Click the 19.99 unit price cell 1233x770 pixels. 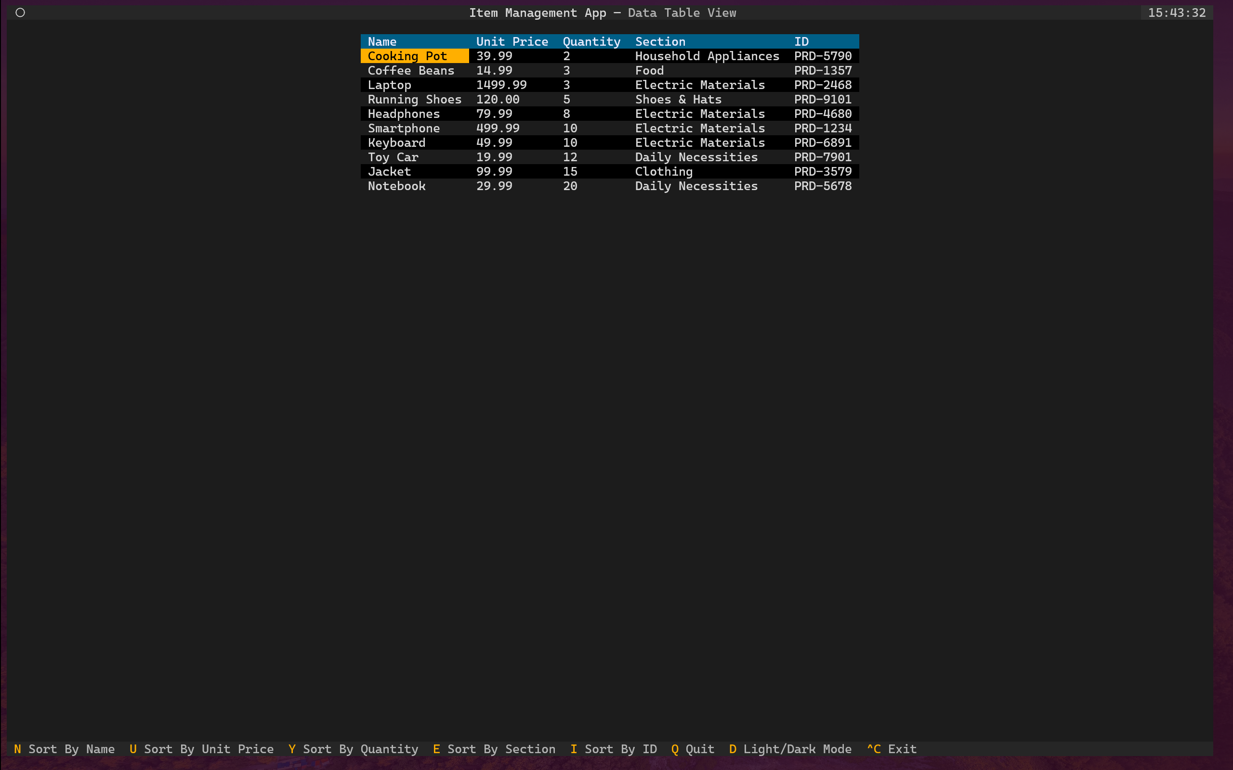tap(512, 157)
